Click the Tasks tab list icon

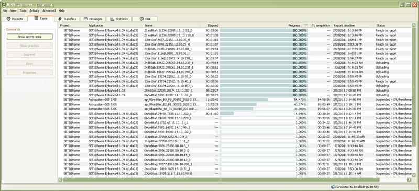point(36,18)
